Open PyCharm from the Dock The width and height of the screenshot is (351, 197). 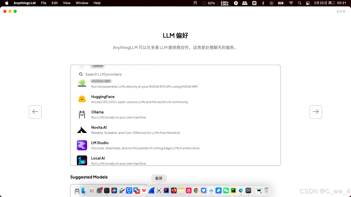coord(234,191)
